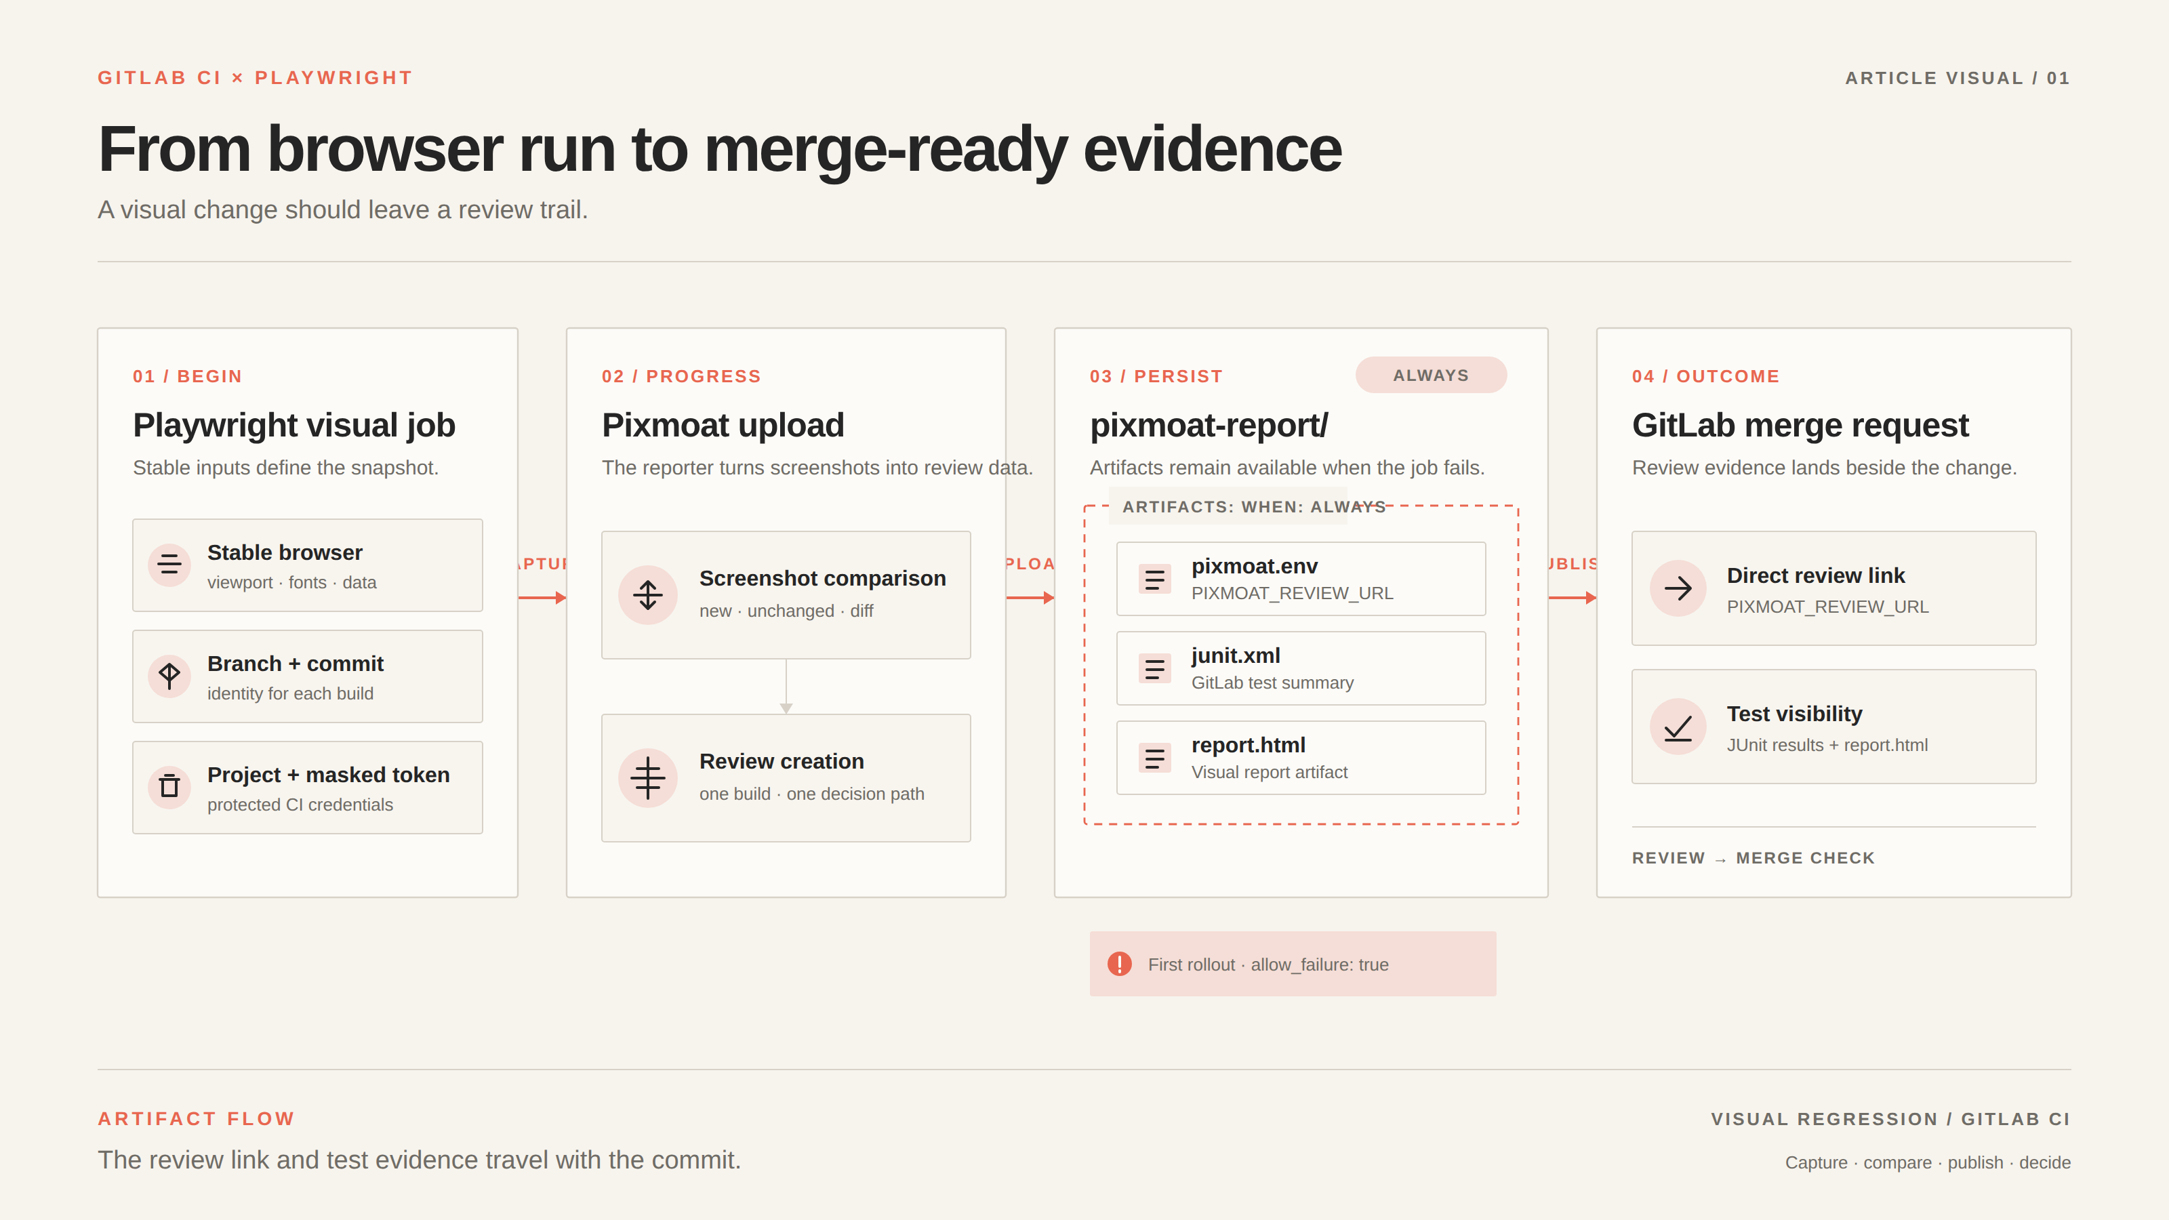Click the 01 / BEGIN step label
Image resolution: width=2169 pixels, height=1220 pixels.
click(x=187, y=376)
